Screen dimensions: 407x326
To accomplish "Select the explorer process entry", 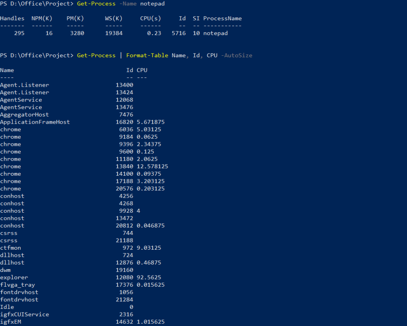I will [14, 277].
